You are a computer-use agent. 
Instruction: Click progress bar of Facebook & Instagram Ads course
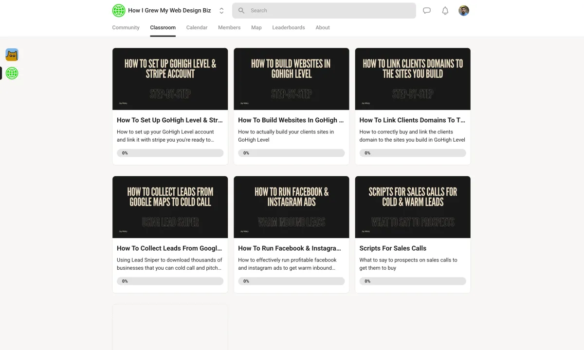tap(291, 281)
